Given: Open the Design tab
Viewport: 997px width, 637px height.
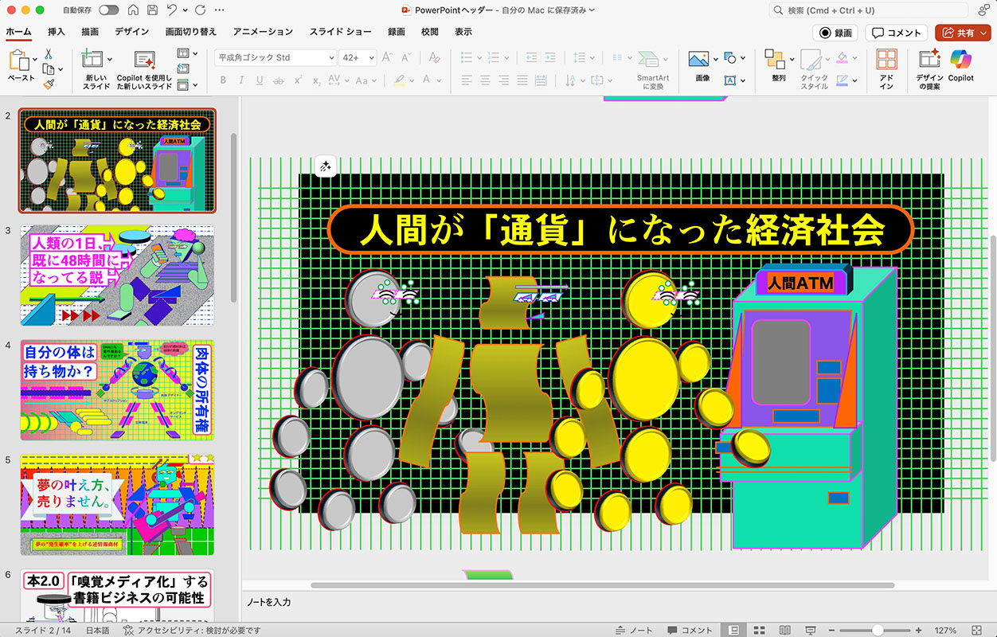Looking at the screenshot, I should point(131,32).
